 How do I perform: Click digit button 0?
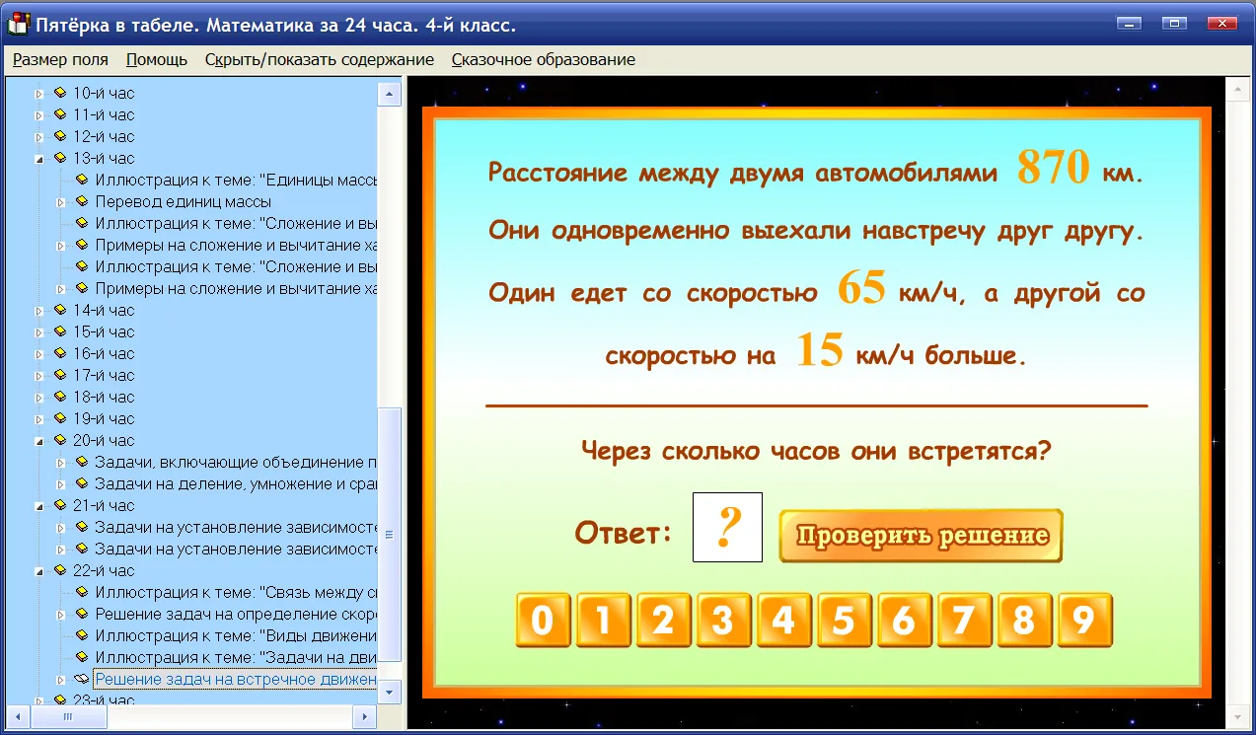[543, 621]
